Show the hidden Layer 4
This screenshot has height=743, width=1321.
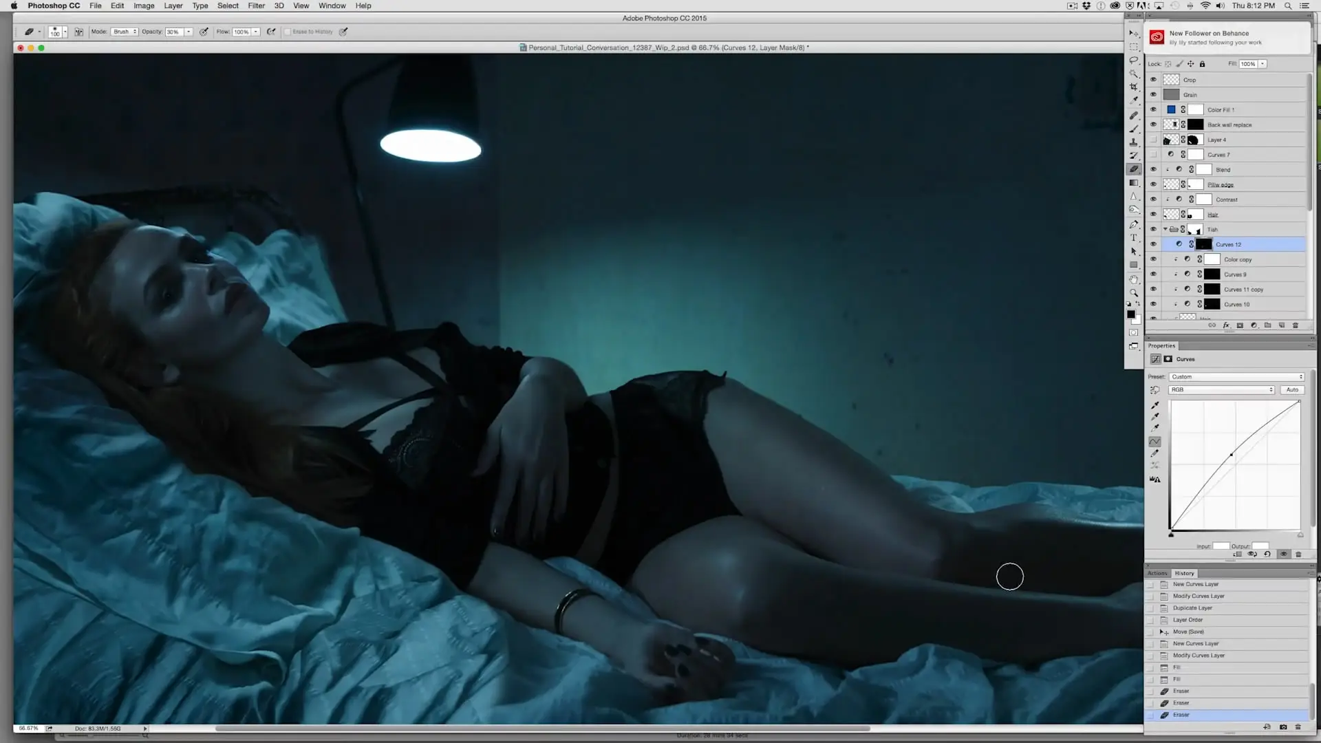1153,140
